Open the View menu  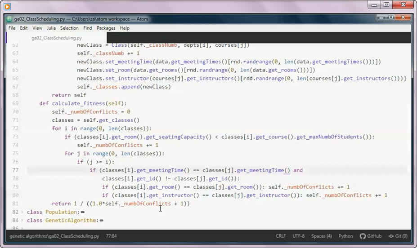(x=37, y=28)
